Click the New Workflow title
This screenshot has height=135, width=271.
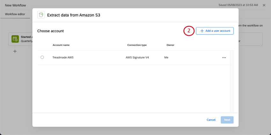click(15, 5)
